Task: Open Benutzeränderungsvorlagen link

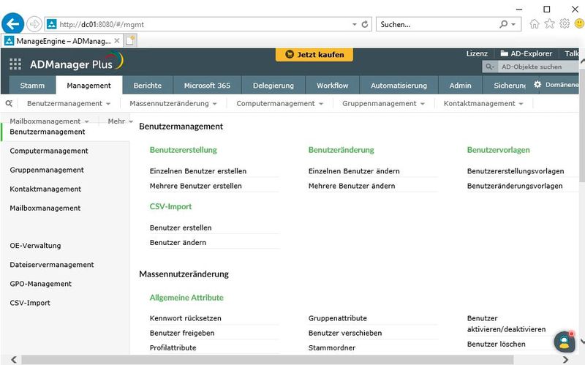Action: pos(515,186)
